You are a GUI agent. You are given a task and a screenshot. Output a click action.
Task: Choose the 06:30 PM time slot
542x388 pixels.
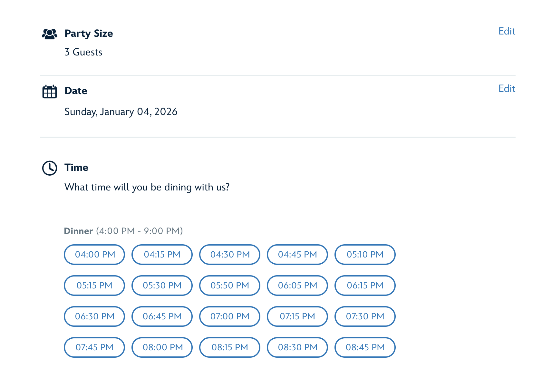pyautogui.click(x=94, y=316)
